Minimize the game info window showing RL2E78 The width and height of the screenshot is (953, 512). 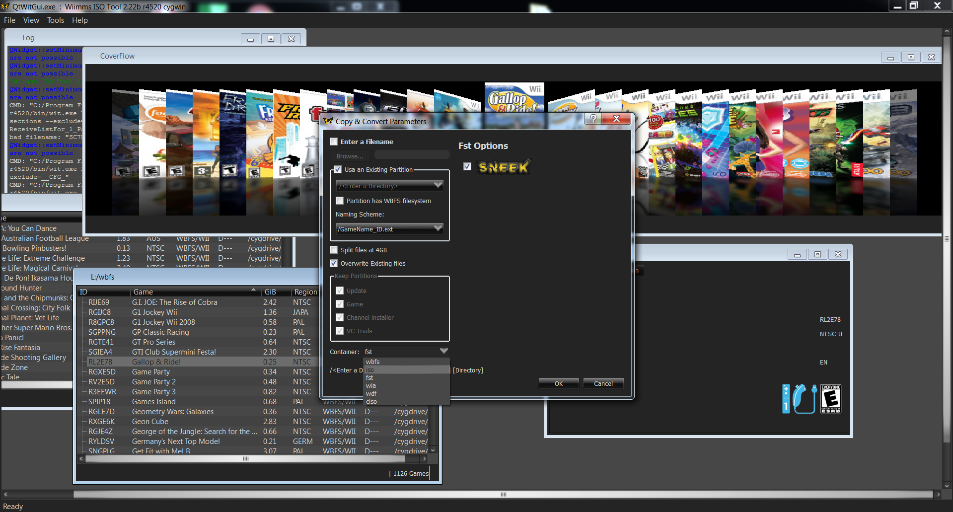[797, 254]
